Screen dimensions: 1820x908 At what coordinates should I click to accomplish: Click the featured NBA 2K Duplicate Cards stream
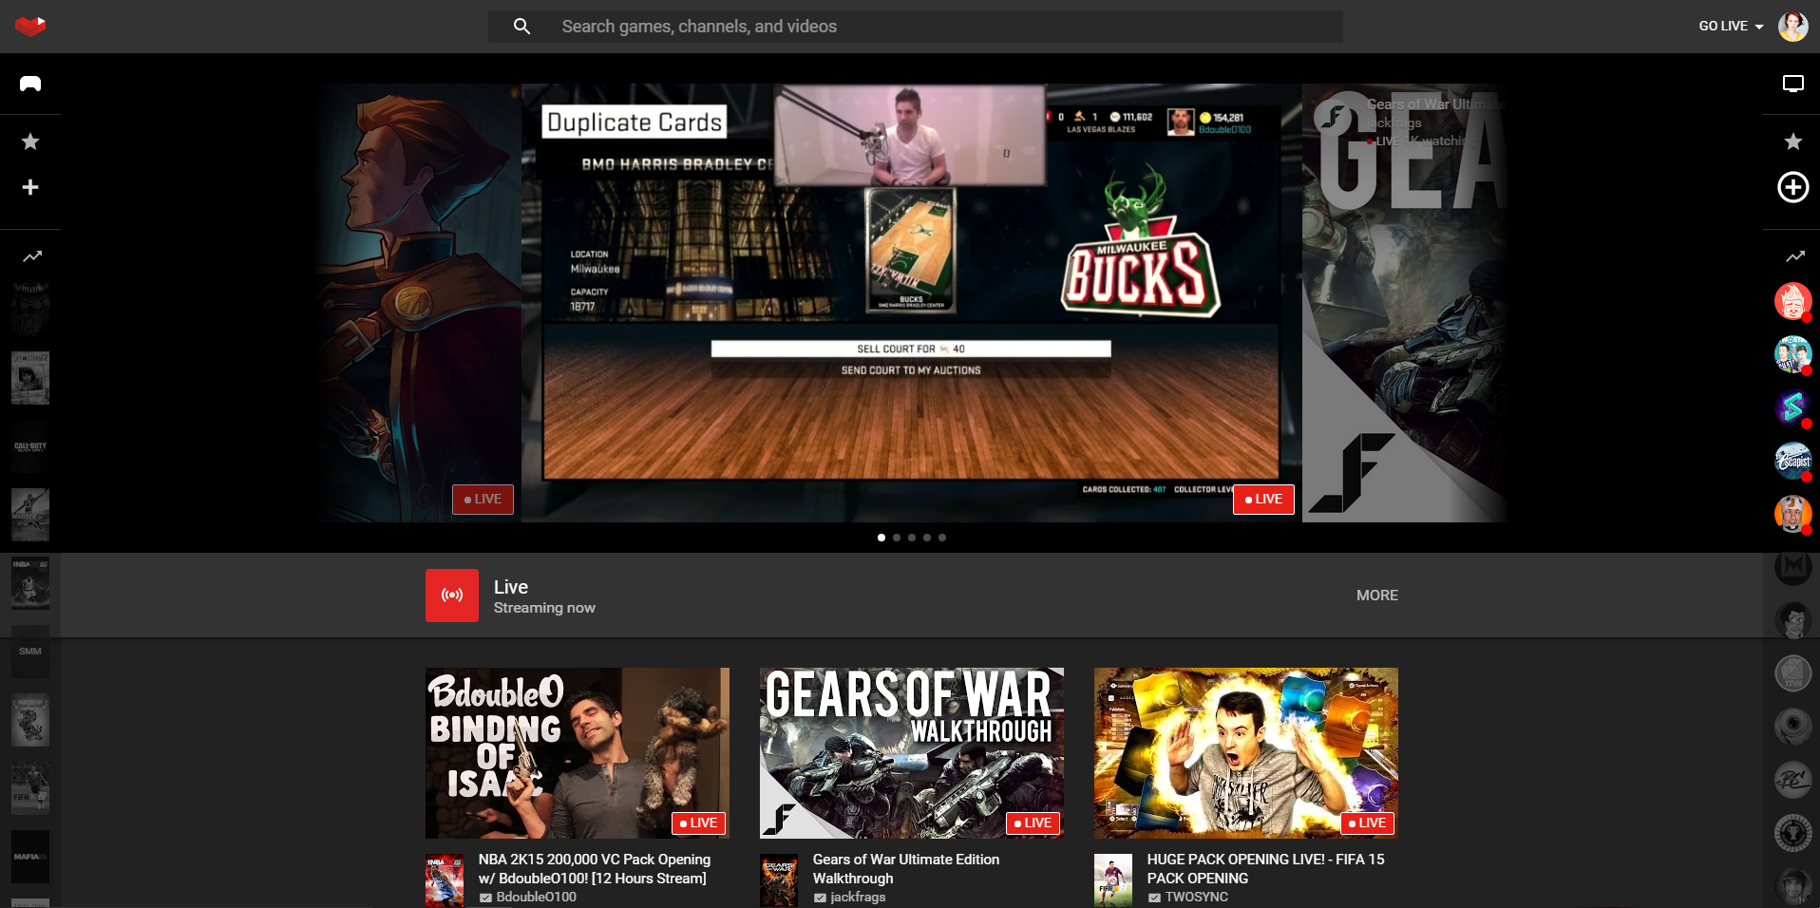pos(912,302)
